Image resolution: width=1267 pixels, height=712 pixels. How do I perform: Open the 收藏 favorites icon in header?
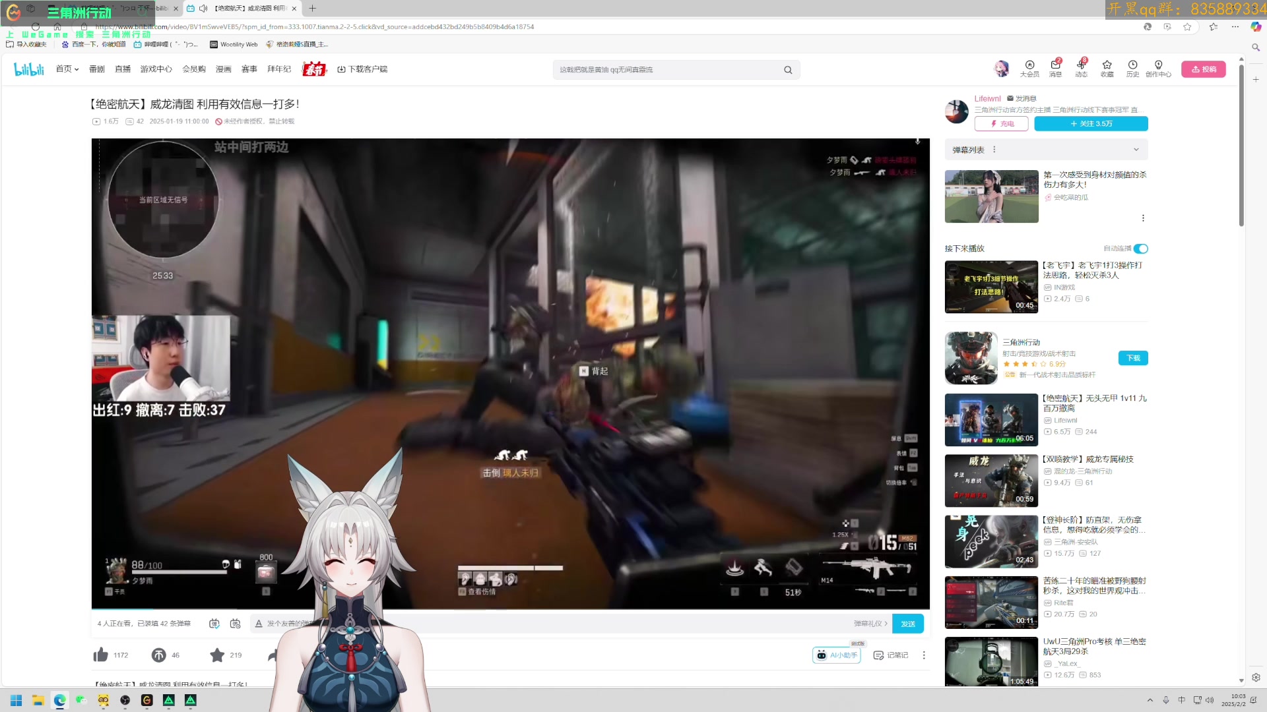point(1107,69)
